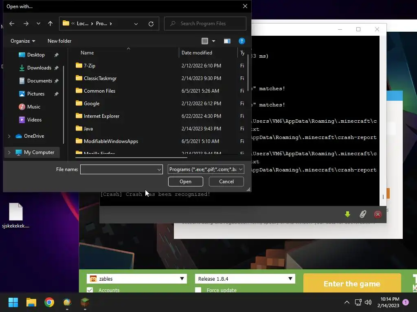This screenshot has height=312, width=417.
Task: Click the Cancel button
Action: point(226,182)
